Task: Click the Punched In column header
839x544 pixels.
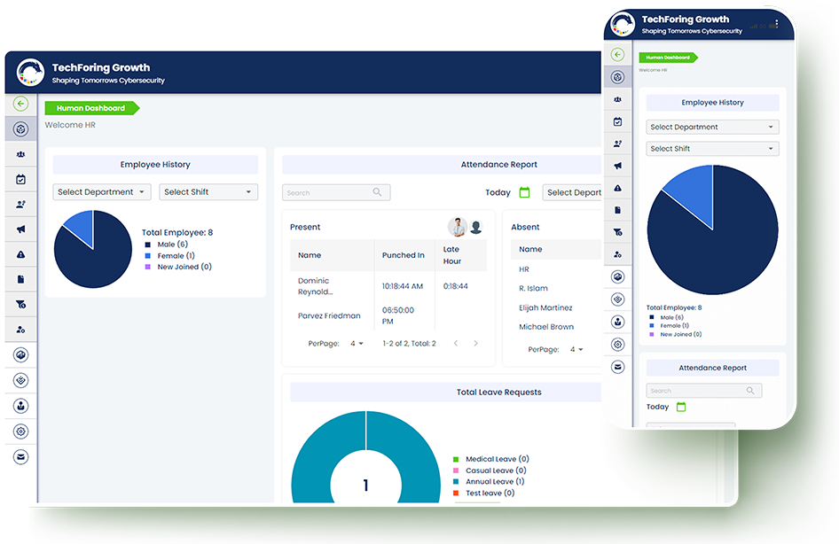Action: (x=404, y=255)
